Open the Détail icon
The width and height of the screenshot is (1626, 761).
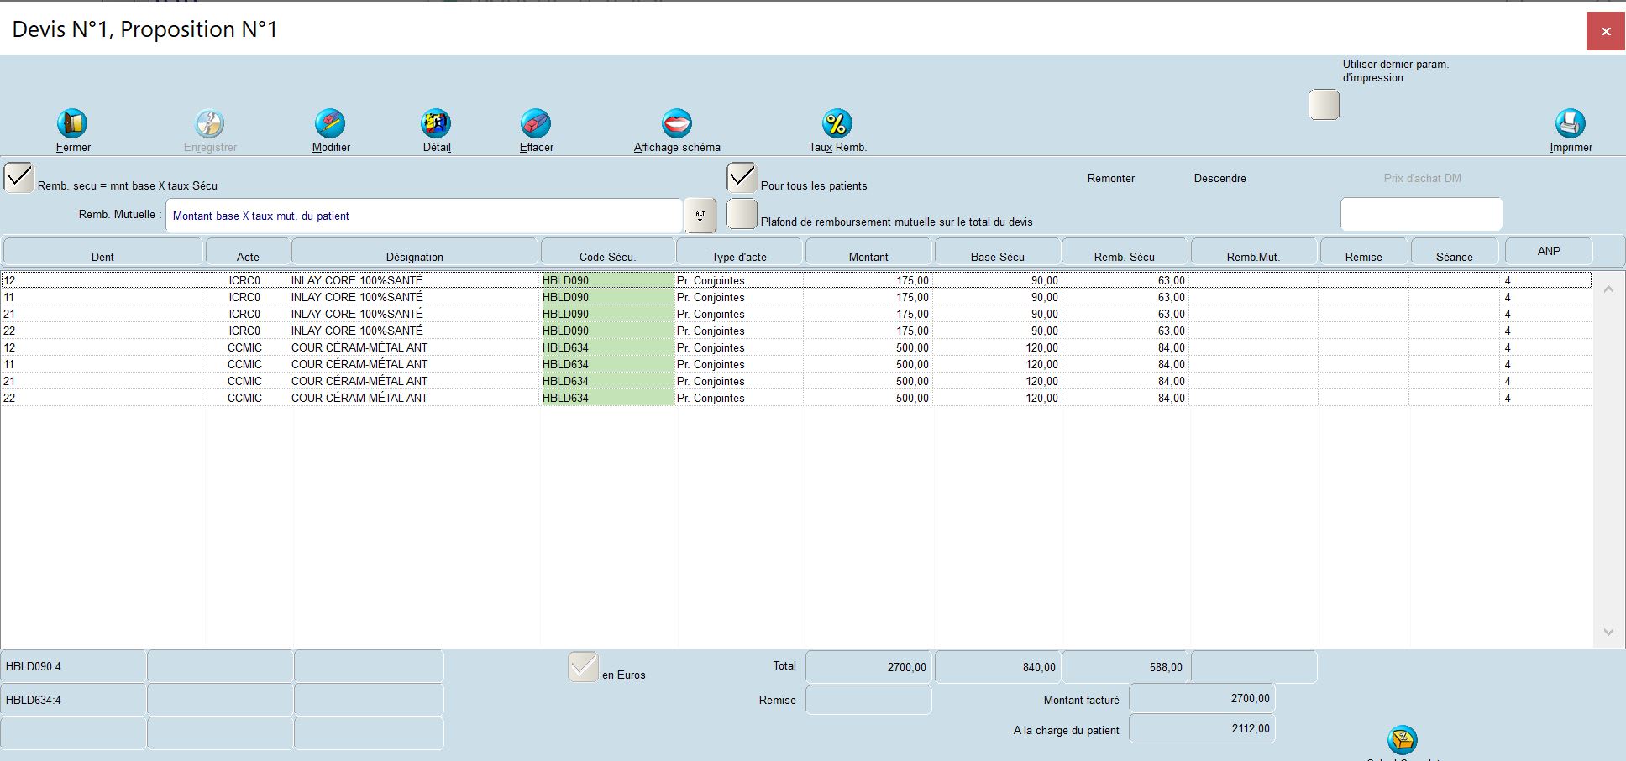click(436, 124)
